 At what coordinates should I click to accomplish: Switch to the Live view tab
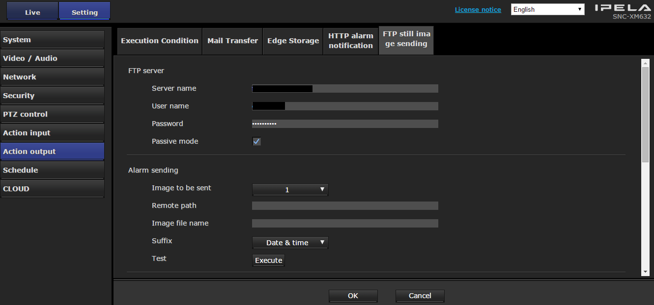[x=32, y=12]
